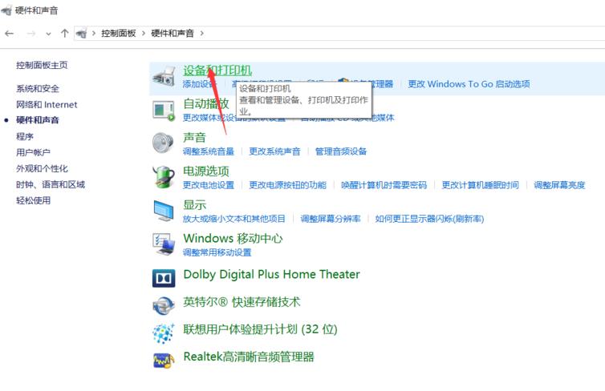Click 更改系统声音 link
This screenshot has height=391, width=605.
pos(274,151)
